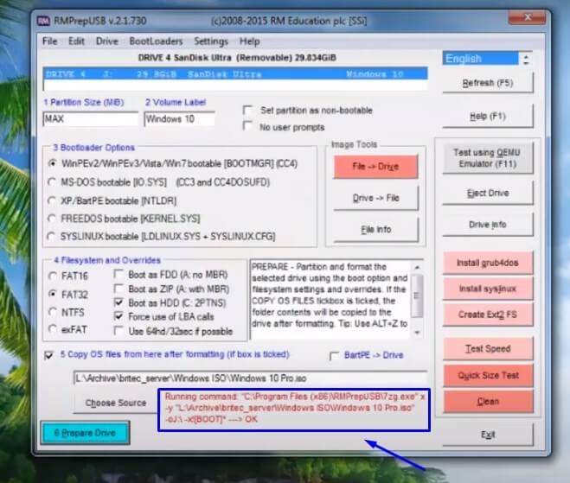Click Create Ext2 FS button
Image resolution: width=570 pixels, height=483 pixels.
click(x=488, y=315)
